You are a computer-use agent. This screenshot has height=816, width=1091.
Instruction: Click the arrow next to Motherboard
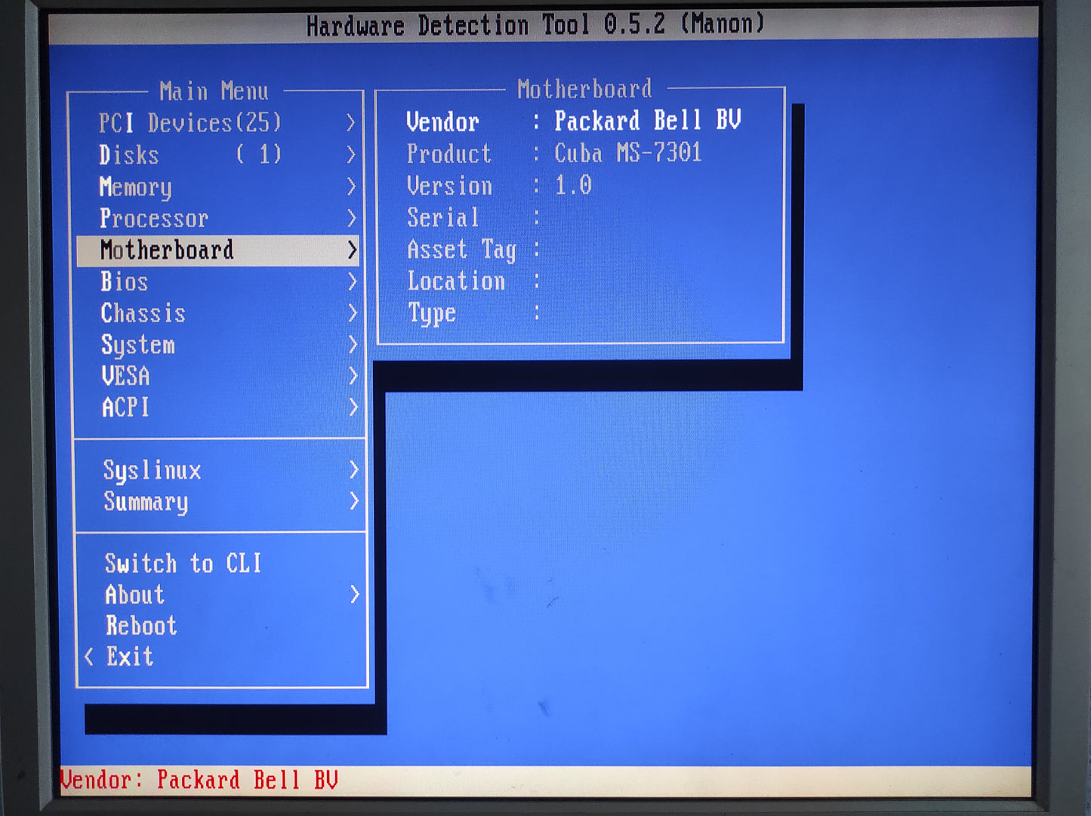point(352,251)
